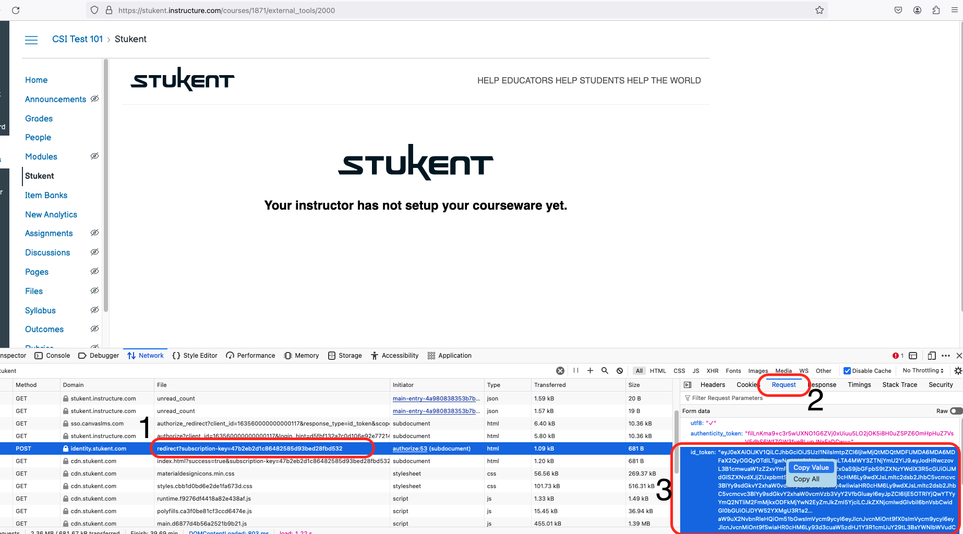Open the No Throttling dropdown

click(923, 370)
